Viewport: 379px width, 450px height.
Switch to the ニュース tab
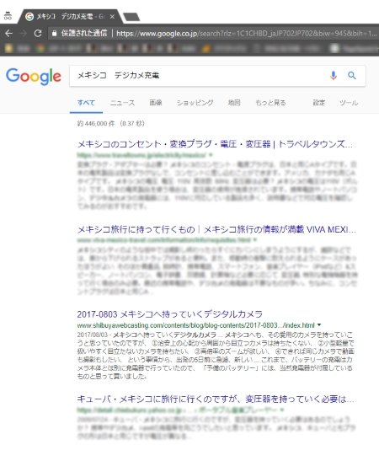(122, 103)
